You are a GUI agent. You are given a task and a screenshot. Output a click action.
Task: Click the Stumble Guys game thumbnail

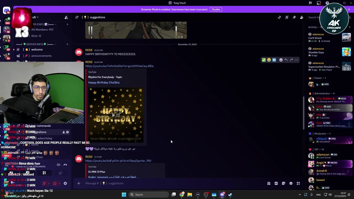point(346,51)
